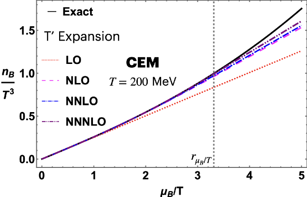The image size is (307, 197).
Task: Click the magenta dashed NLO legend line sample
Action: pyautogui.click(x=51, y=81)
